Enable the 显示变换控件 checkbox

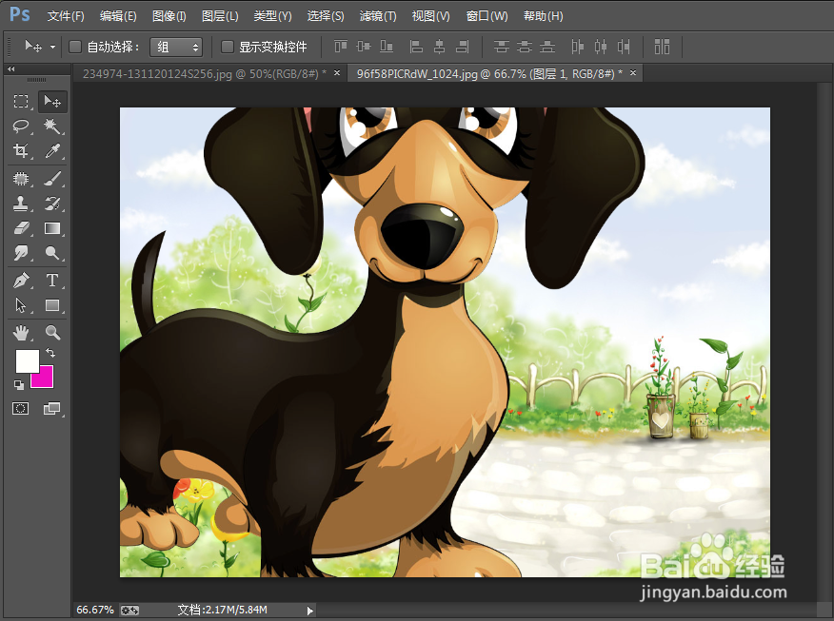[x=228, y=47]
